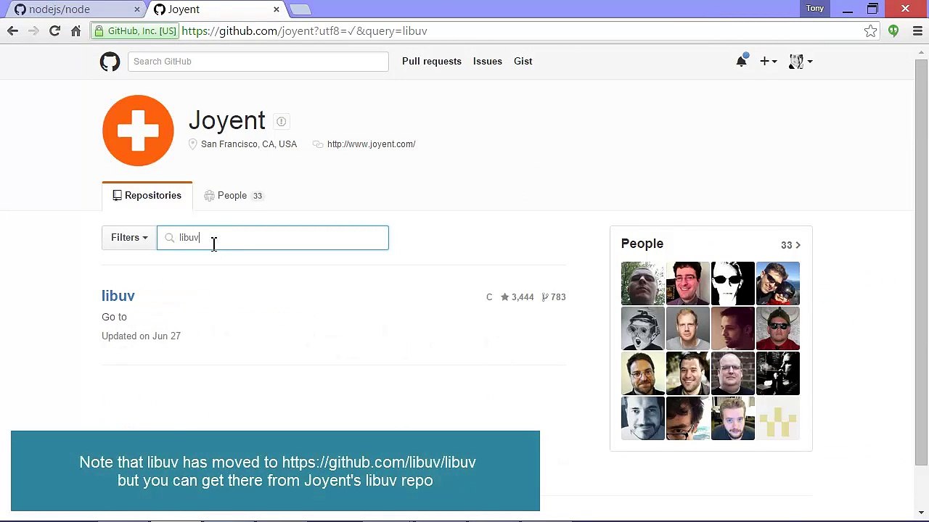Open Issues in the header
929x522 pixels.
488,62
